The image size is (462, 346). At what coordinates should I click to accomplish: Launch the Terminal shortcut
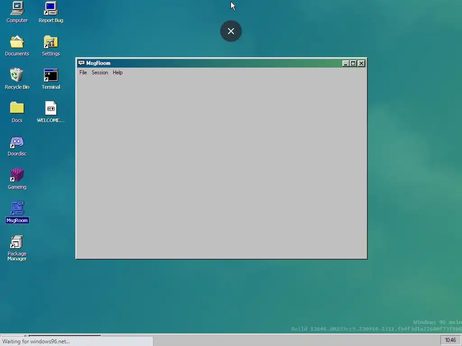pos(51,79)
